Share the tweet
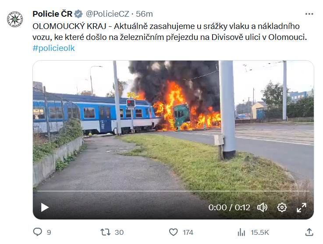The image size is (323, 244). (309, 232)
